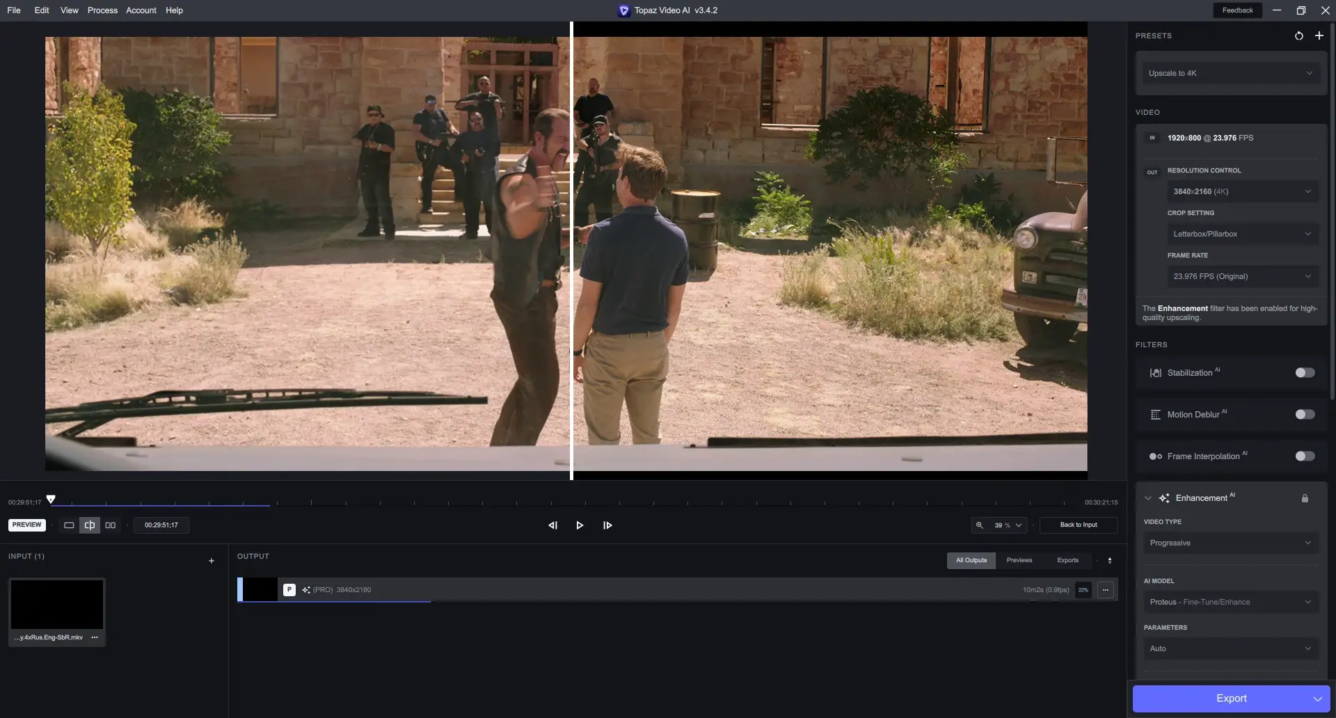The image size is (1336, 718).
Task: Click the Enhancement lock icon
Action: coord(1305,498)
